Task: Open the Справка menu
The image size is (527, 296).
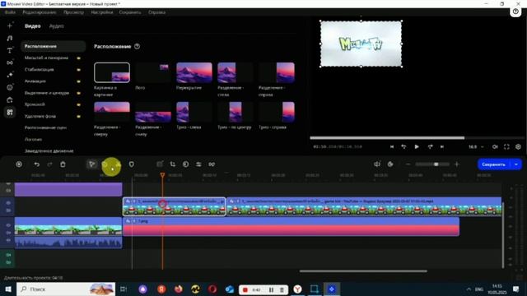Action: (x=157, y=12)
